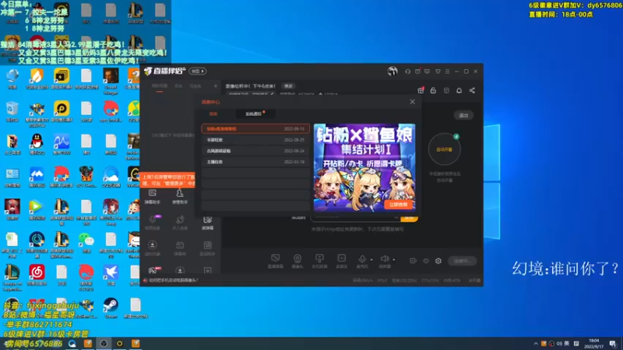Toggle the padlock icon below title bar
The image size is (623, 350).
[x=434, y=90]
